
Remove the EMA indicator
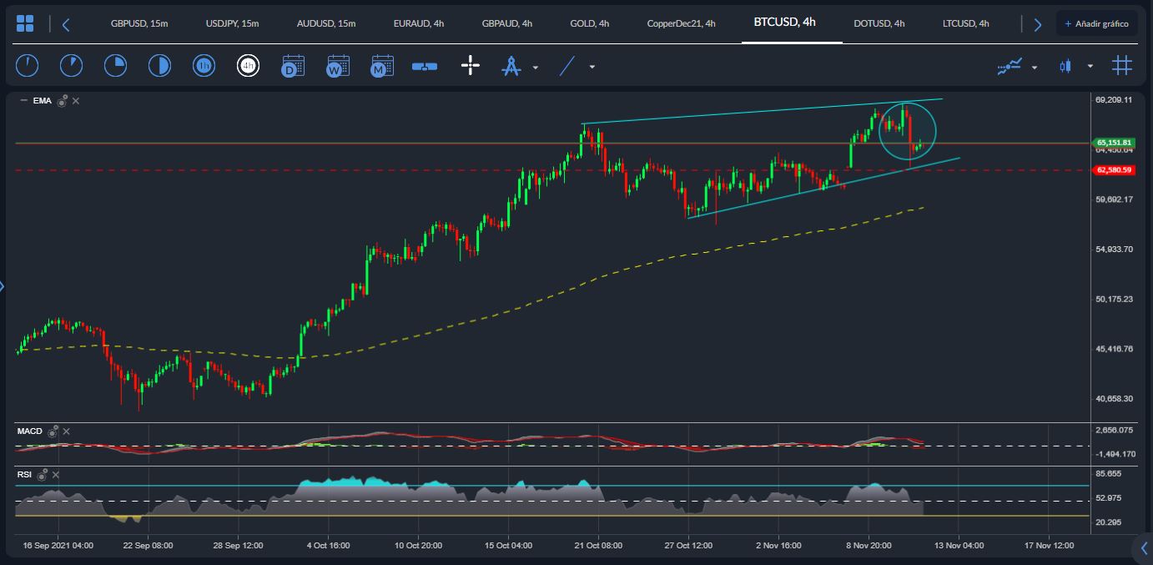pyautogui.click(x=76, y=101)
